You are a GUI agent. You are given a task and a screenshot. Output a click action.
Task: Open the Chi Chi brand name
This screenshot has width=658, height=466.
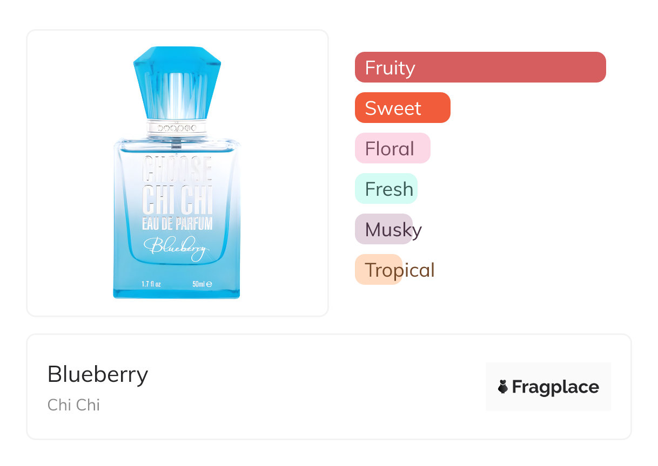point(73,405)
